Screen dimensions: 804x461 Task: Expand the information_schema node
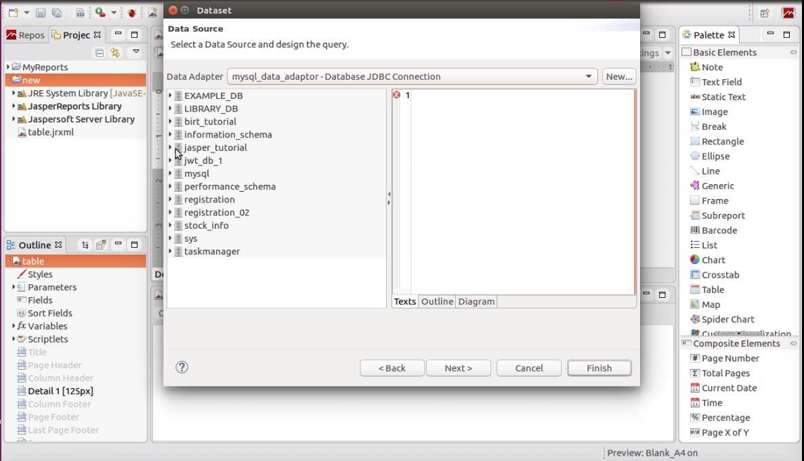tap(170, 135)
